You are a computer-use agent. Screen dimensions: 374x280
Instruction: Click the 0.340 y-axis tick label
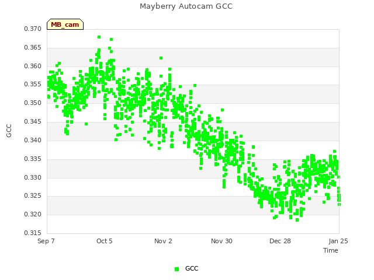click(x=33, y=140)
